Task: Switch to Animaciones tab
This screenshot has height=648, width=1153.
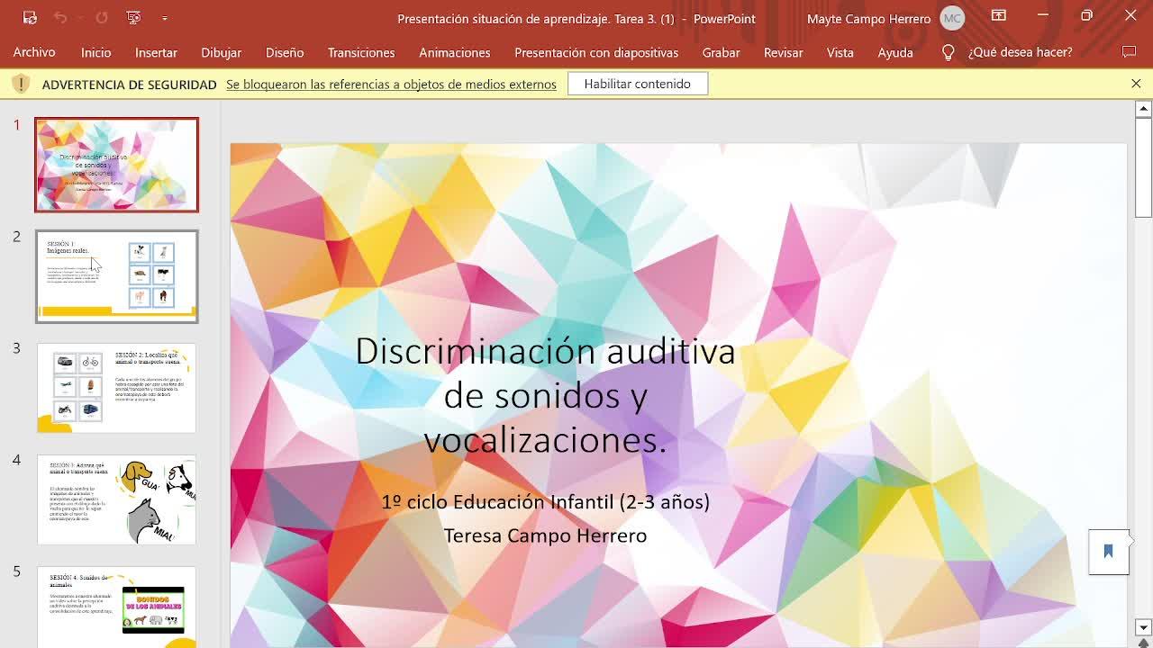Action: (x=455, y=52)
